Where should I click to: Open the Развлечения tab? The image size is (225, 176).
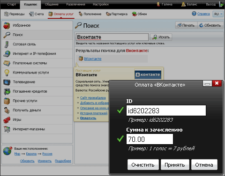click(x=75, y=4)
